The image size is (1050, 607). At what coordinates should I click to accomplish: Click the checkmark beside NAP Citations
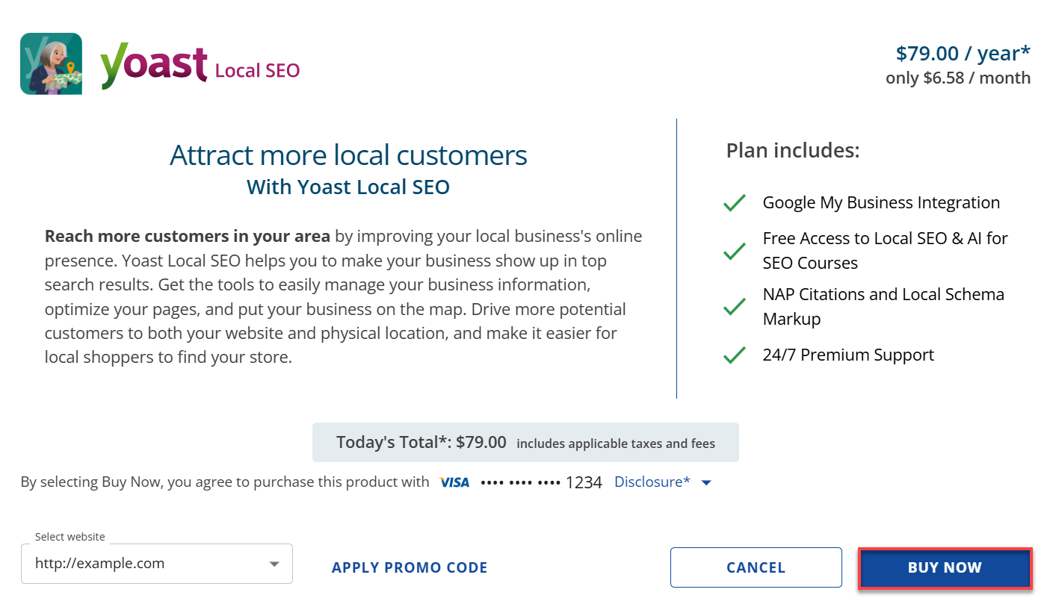pos(735,306)
